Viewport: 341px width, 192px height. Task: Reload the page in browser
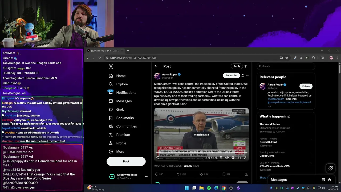(99, 58)
